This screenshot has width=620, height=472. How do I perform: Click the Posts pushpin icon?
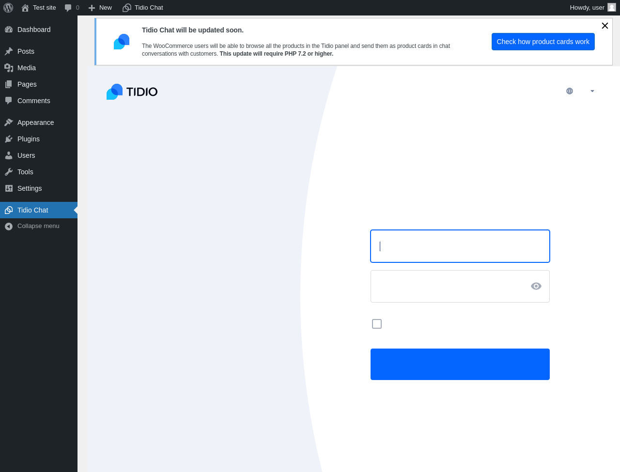point(9,51)
